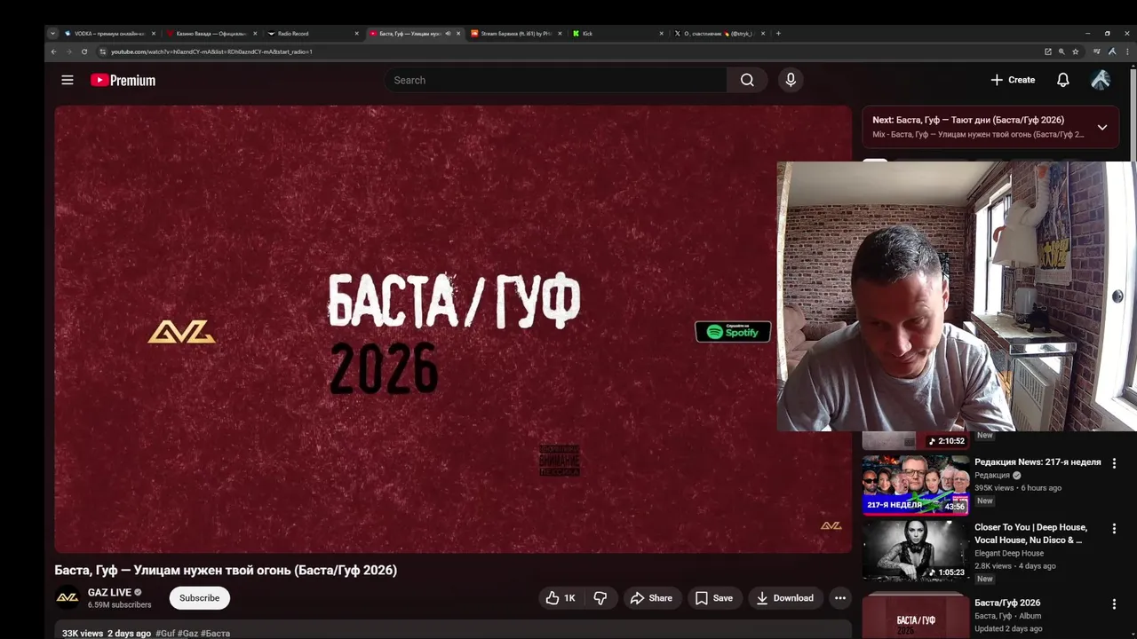Screen dimensions: 1137x639
Task: Bookmark this page with star icon
Action: 1075,51
